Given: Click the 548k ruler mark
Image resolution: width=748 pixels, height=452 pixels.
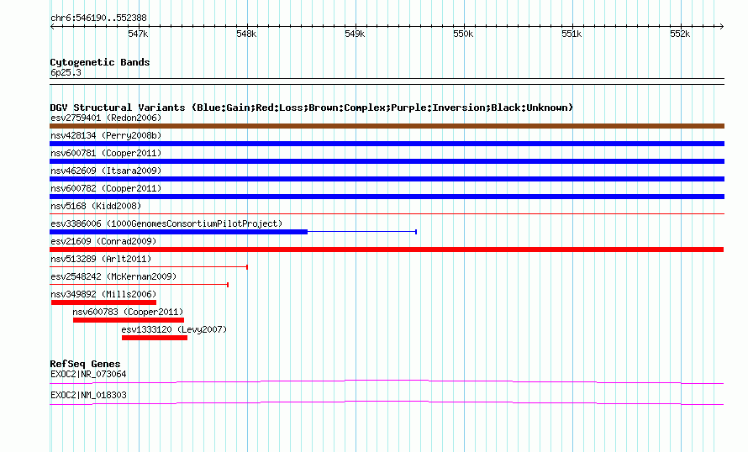Looking at the screenshot, I should tap(246, 34).
